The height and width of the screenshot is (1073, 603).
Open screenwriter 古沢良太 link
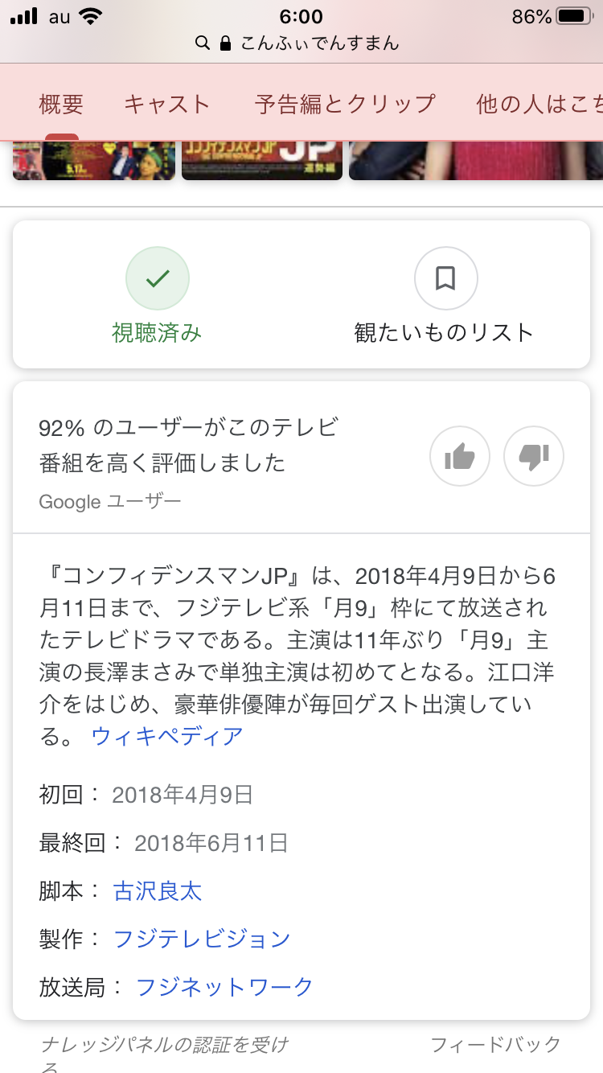(x=158, y=891)
